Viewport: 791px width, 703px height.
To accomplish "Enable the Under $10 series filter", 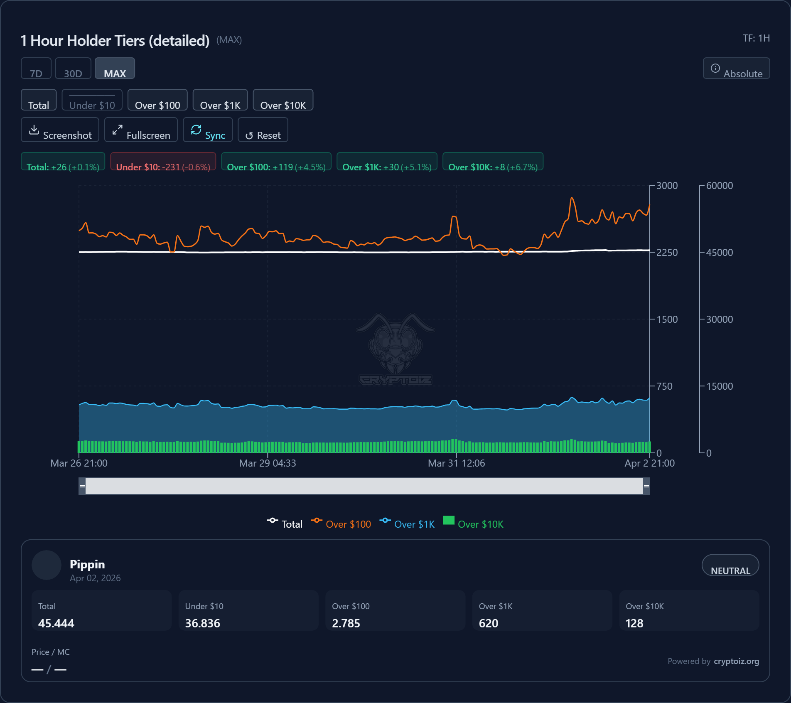I will [92, 100].
